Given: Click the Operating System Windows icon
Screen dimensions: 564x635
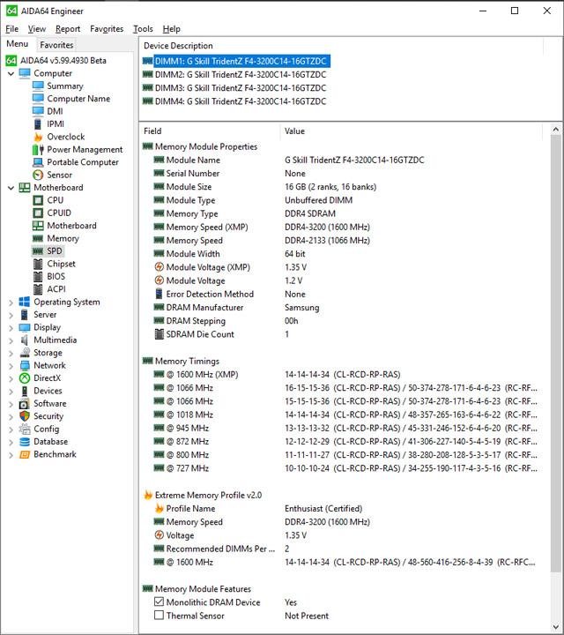Looking at the screenshot, I should 25,302.
